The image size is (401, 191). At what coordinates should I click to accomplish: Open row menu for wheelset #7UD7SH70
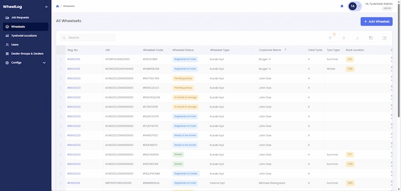[61, 126]
